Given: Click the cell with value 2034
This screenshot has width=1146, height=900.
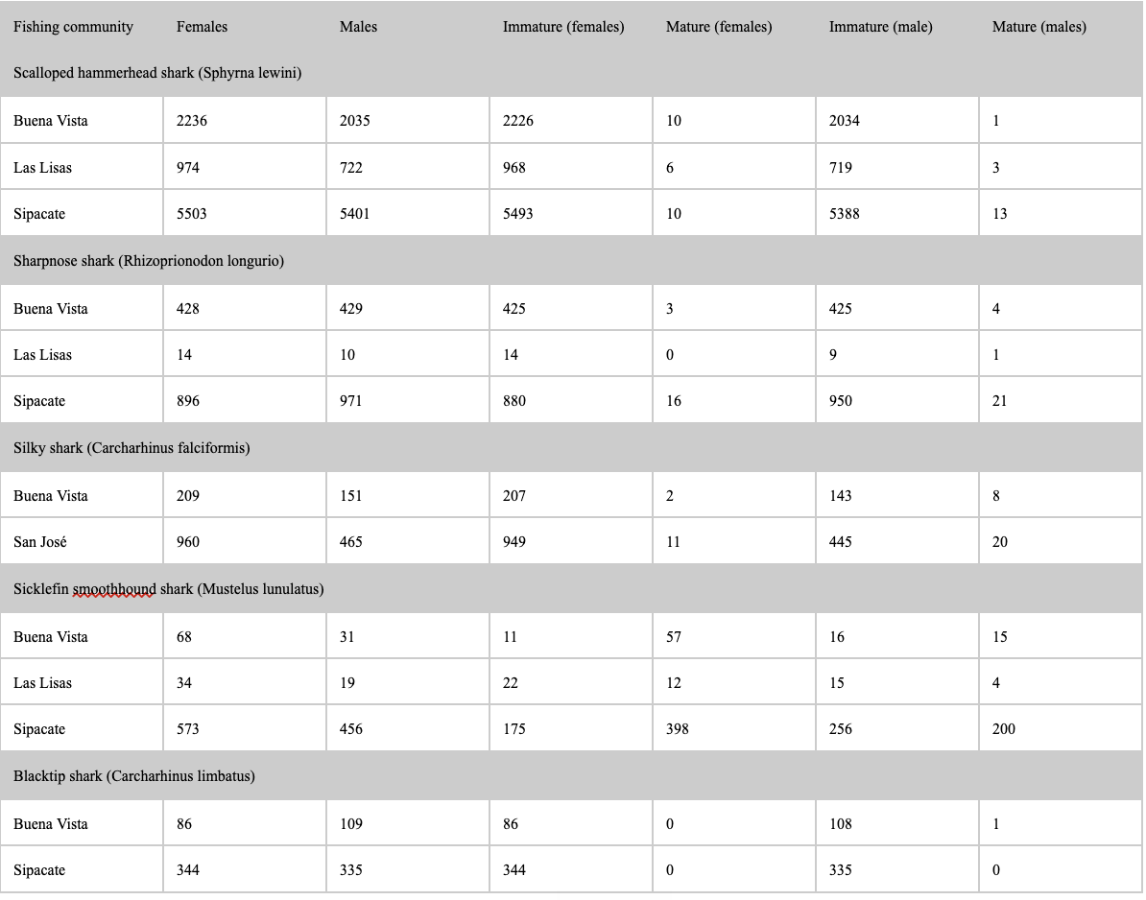Looking at the screenshot, I should (896, 121).
